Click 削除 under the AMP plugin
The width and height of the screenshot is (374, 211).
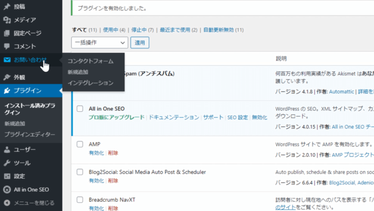tap(113, 153)
